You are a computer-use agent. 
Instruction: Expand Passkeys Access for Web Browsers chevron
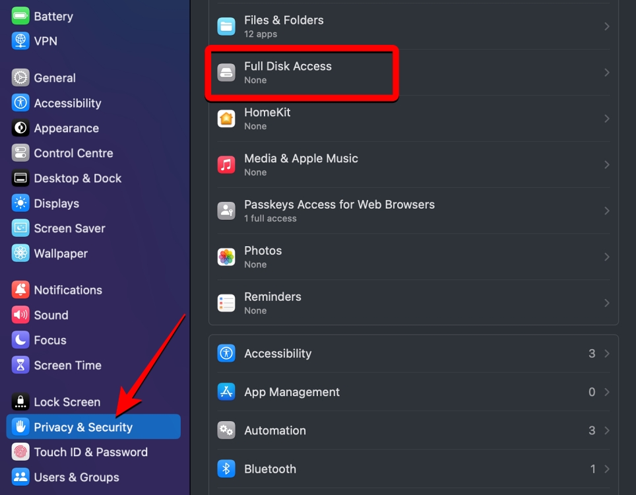tap(606, 211)
